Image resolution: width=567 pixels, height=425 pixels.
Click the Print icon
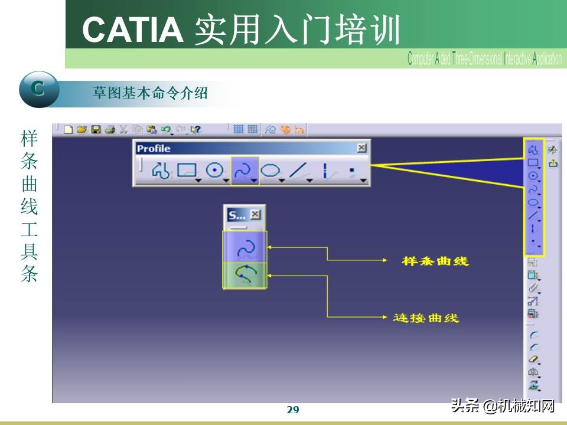(110, 129)
